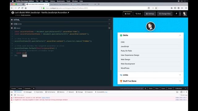
Task: Close CodePen bottom console bar X
Action: pyautogui.click(x=34, y=88)
